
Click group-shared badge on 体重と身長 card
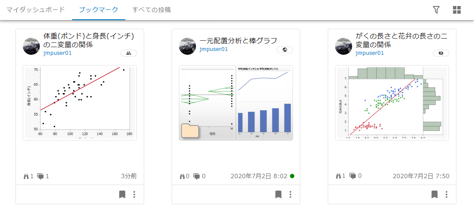tap(129, 53)
